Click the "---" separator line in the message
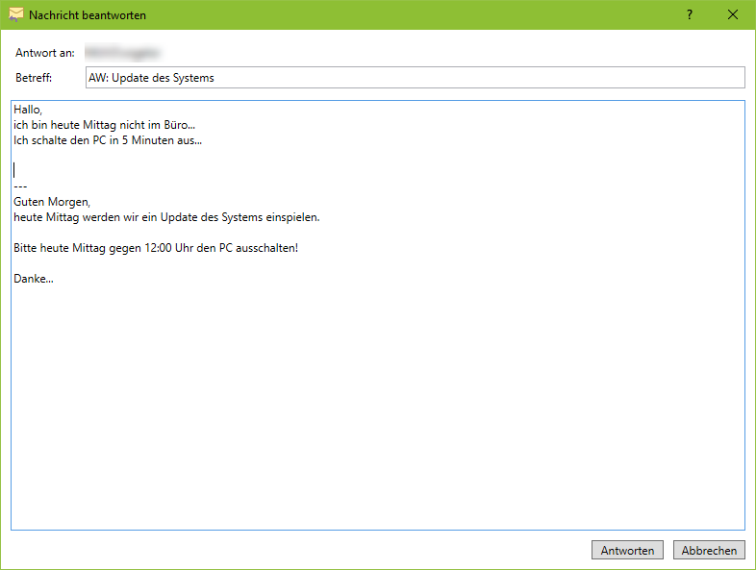This screenshot has width=756, height=570. click(20, 186)
